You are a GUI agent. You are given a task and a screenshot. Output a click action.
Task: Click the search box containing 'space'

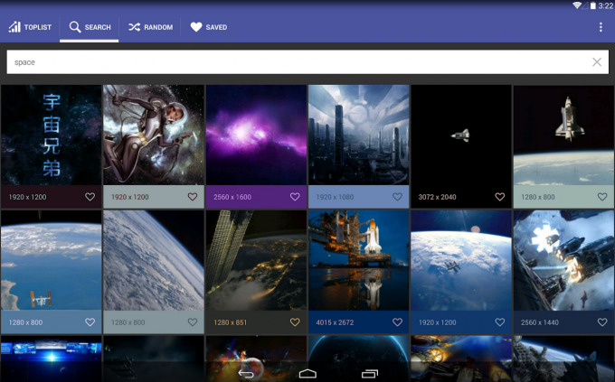307,62
